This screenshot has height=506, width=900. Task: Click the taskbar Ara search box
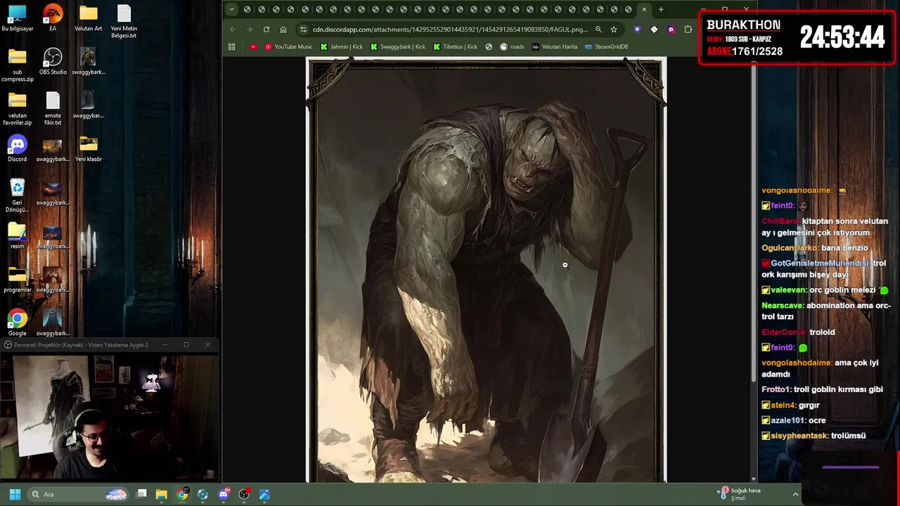coord(77,494)
